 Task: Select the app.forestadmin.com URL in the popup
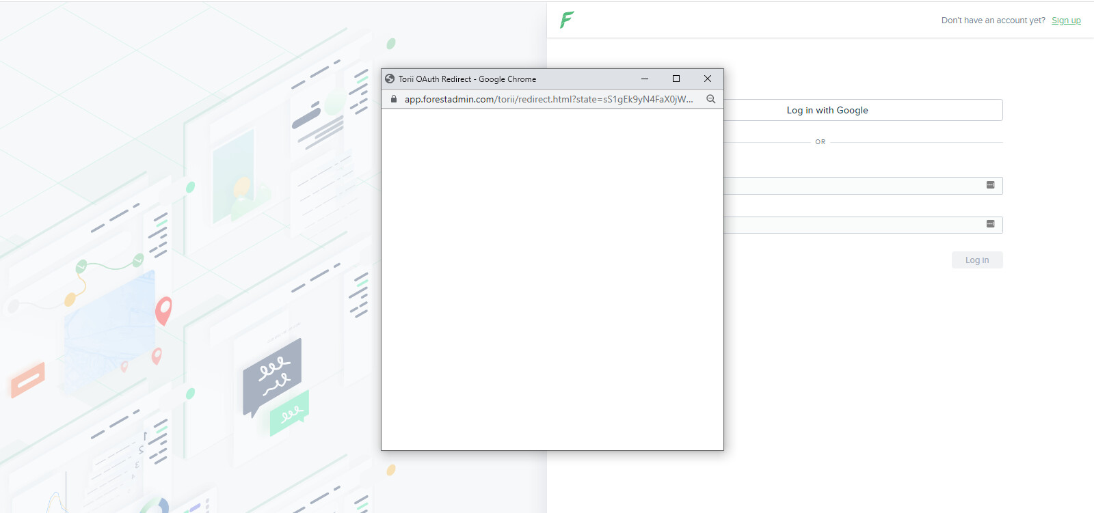(549, 99)
